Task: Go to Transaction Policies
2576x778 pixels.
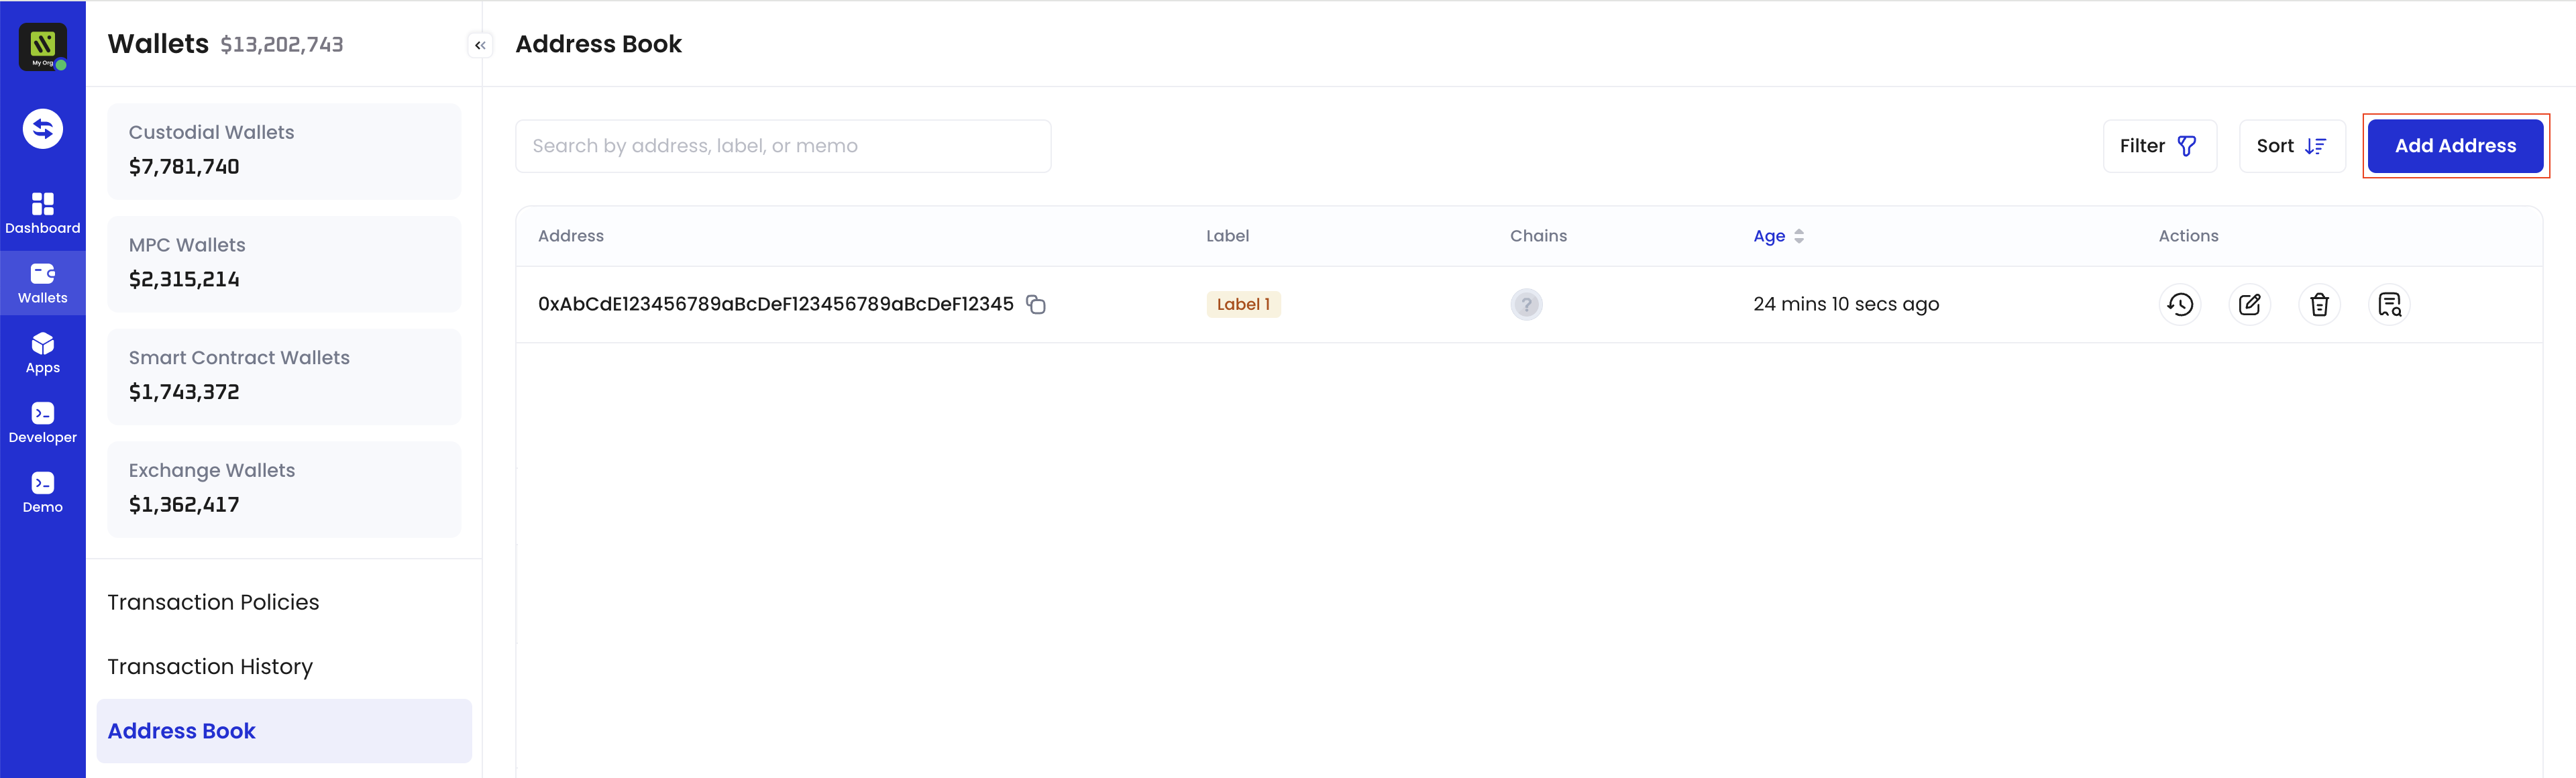Action: click(213, 602)
